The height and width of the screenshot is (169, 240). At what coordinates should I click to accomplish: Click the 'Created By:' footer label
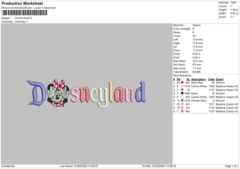tap(8, 166)
